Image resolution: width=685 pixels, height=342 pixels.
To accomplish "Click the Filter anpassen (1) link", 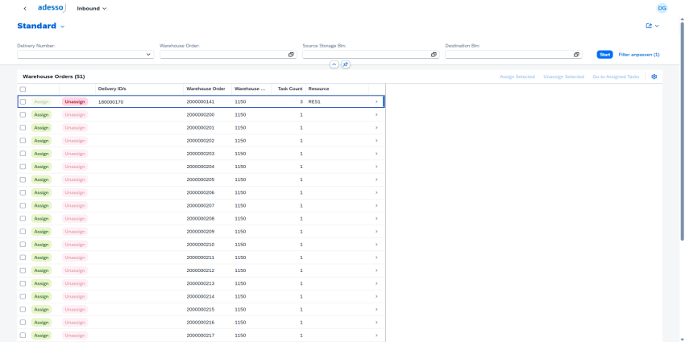I will [638, 55].
